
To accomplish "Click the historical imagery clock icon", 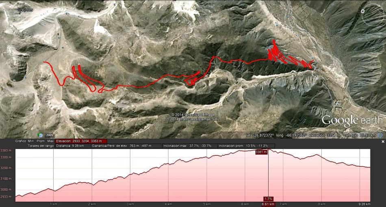I will pyautogui.click(x=40, y=135).
